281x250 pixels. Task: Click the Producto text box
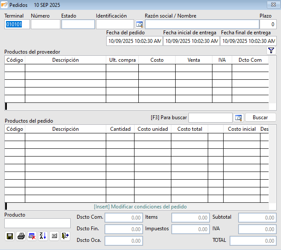point(37,223)
